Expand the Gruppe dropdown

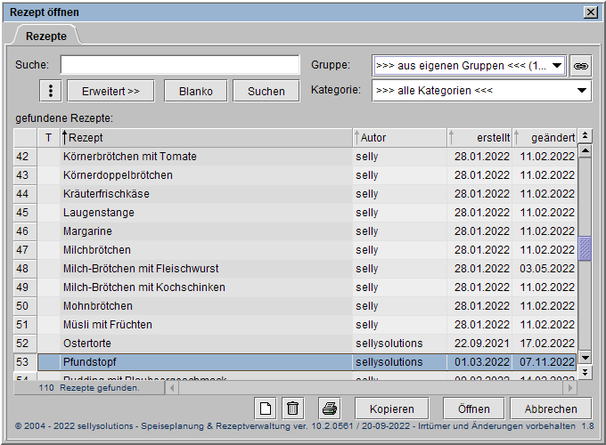tap(558, 66)
